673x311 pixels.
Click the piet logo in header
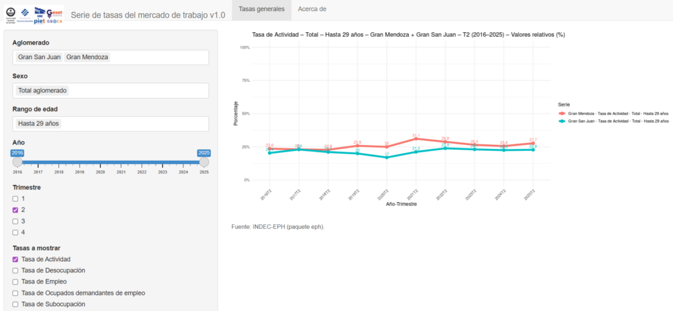click(x=38, y=20)
